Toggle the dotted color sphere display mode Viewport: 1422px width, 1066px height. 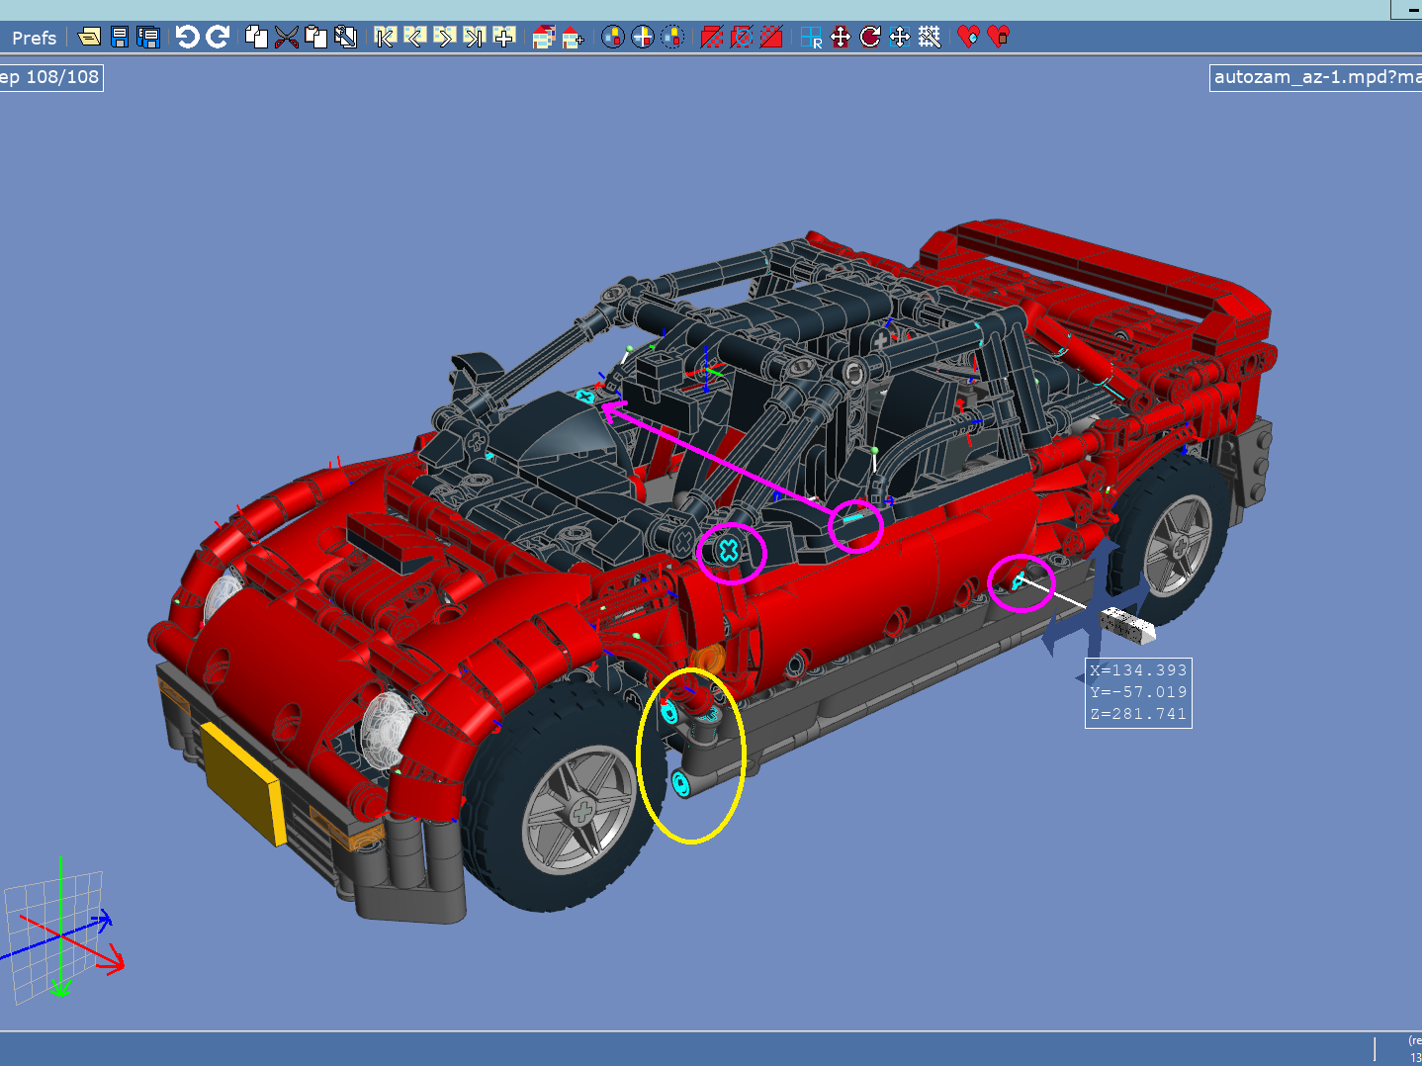pyautogui.click(x=673, y=37)
